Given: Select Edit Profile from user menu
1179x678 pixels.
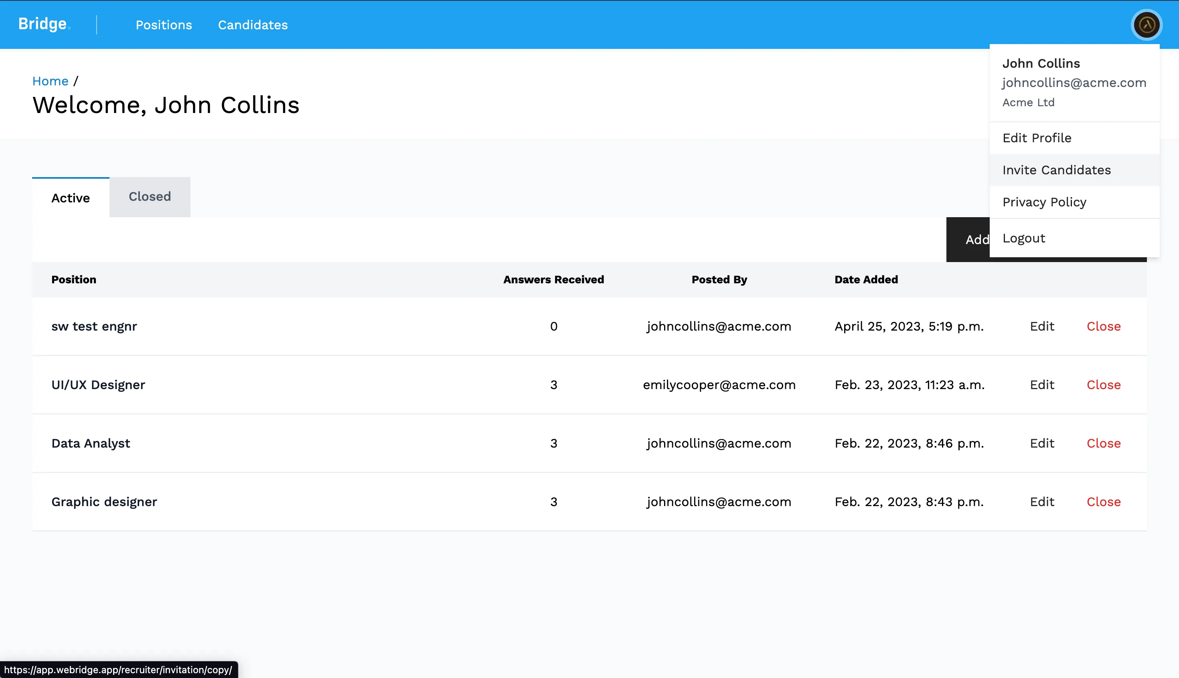Looking at the screenshot, I should (1037, 138).
